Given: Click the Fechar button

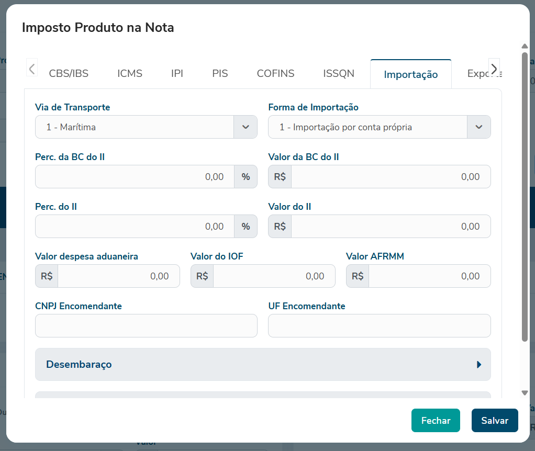Looking at the screenshot, I should point(436,420).
